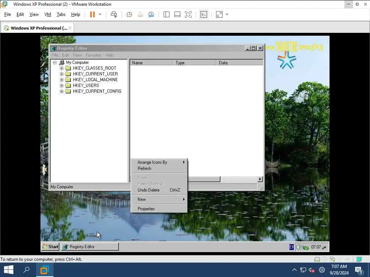Click the revert to snapshot icon
The height and width of the screenshot is (277, 370).
pos(140,14)
